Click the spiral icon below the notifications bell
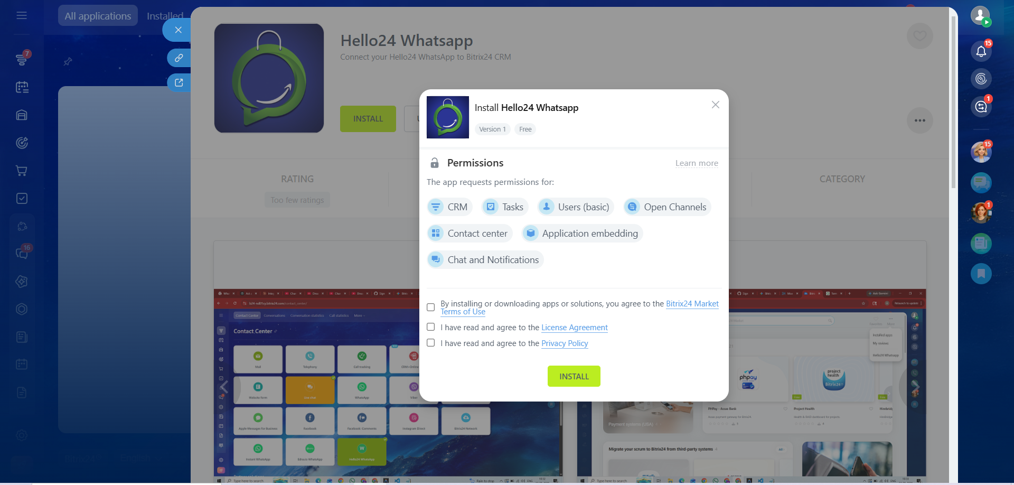Image resolution: width=1014 pixels, height=485 pixels. (981, 79)
